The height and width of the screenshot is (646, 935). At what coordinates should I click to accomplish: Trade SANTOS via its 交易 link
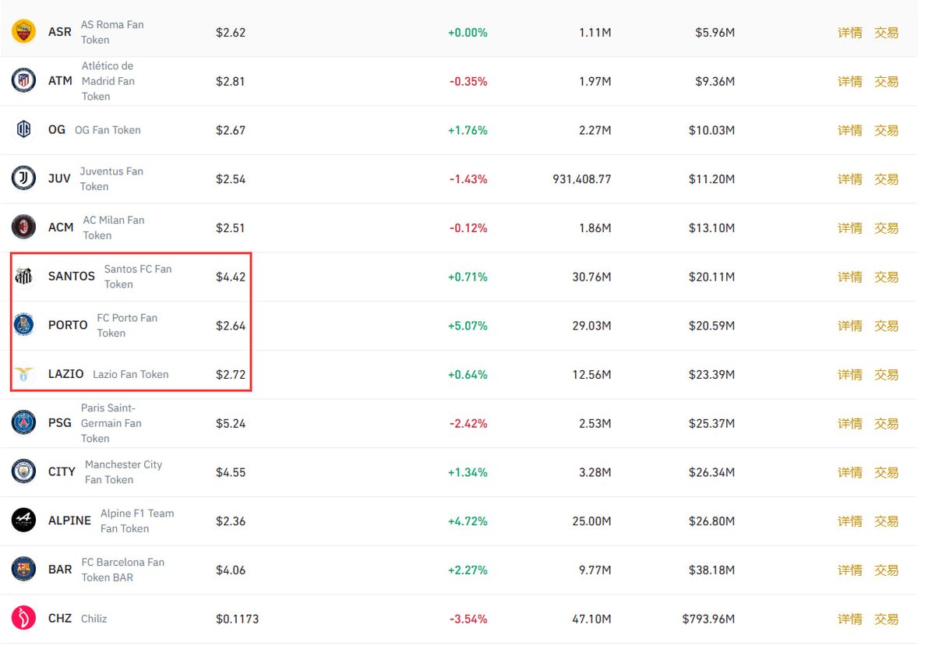coord(886,277)
